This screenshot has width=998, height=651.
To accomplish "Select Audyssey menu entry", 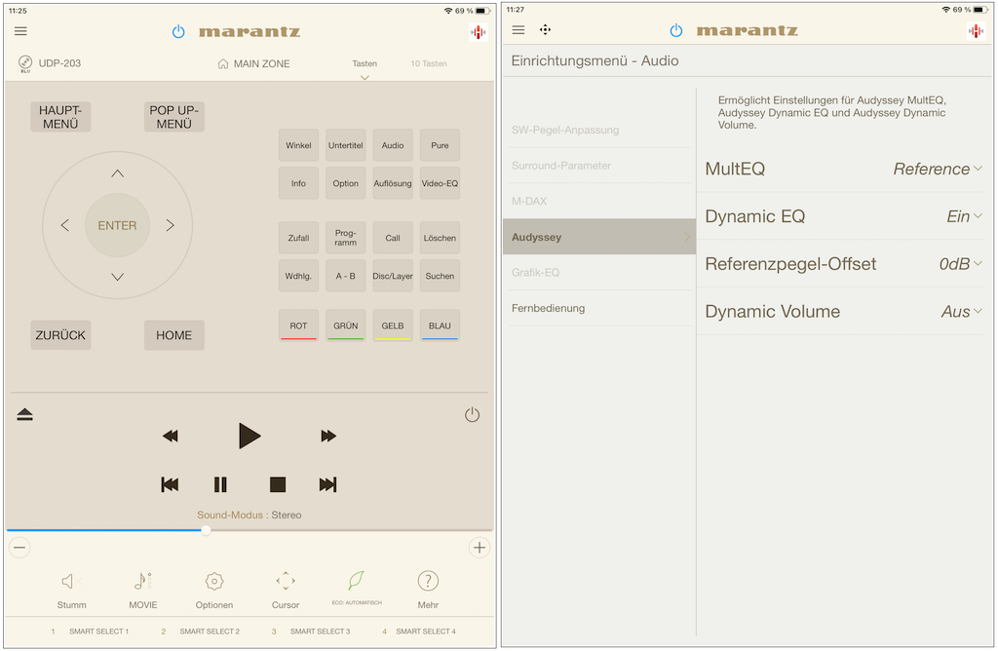I will (x=599, y=237).
